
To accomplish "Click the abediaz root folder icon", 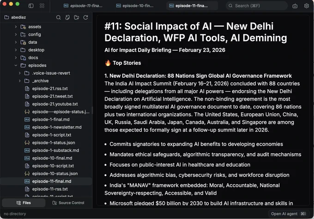I will point(6,17).
